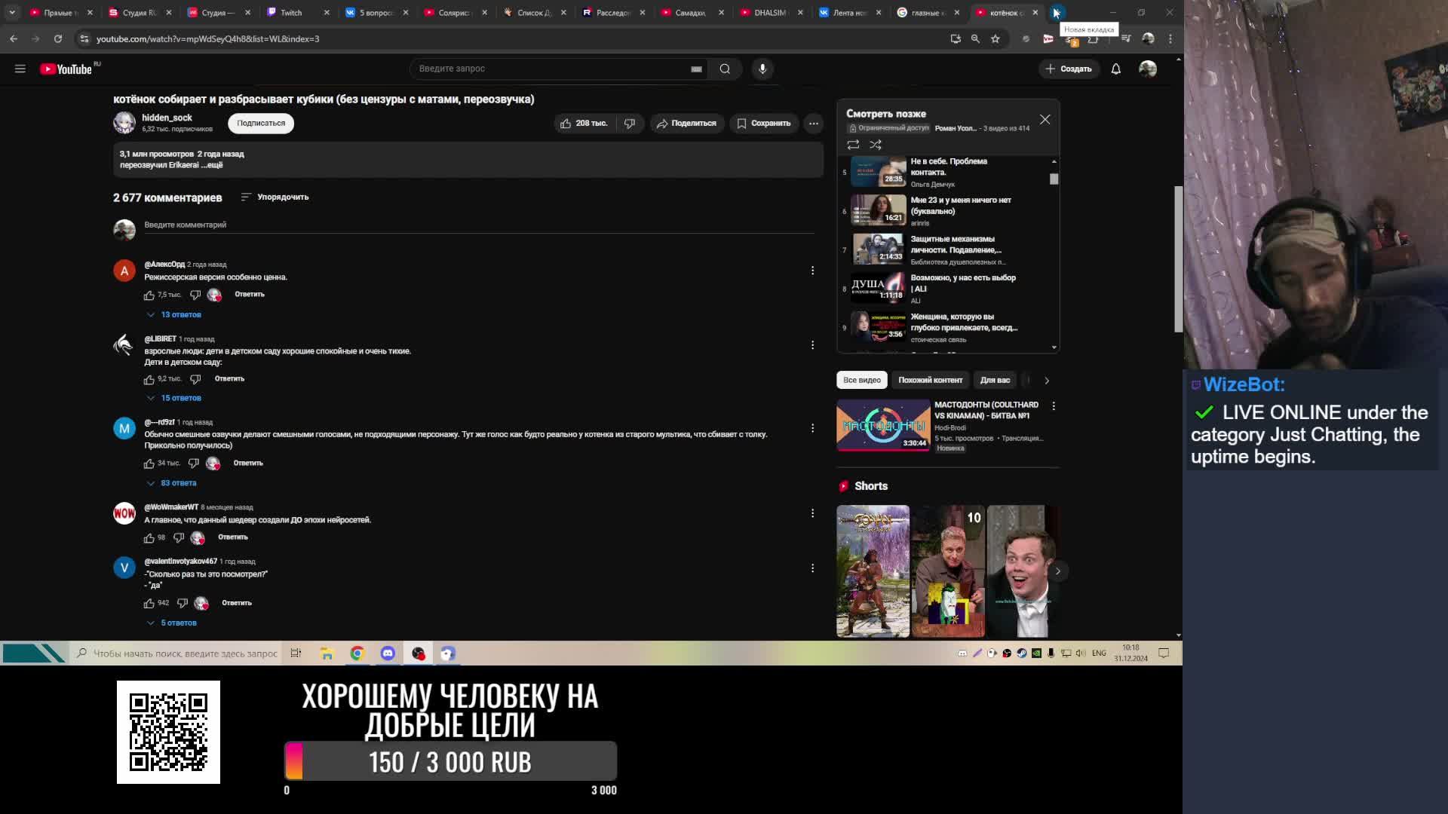Expand the 13 replies thread
1448x814 pixels.
tap(179, 314)
